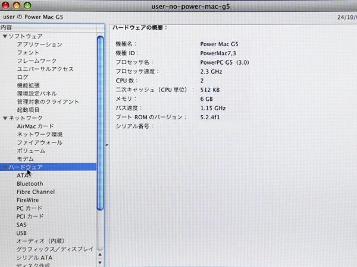The height and width of the screenshot is (267, 357).
Task: Click the yellow minimize window button
Action: (x=17, y=5)
